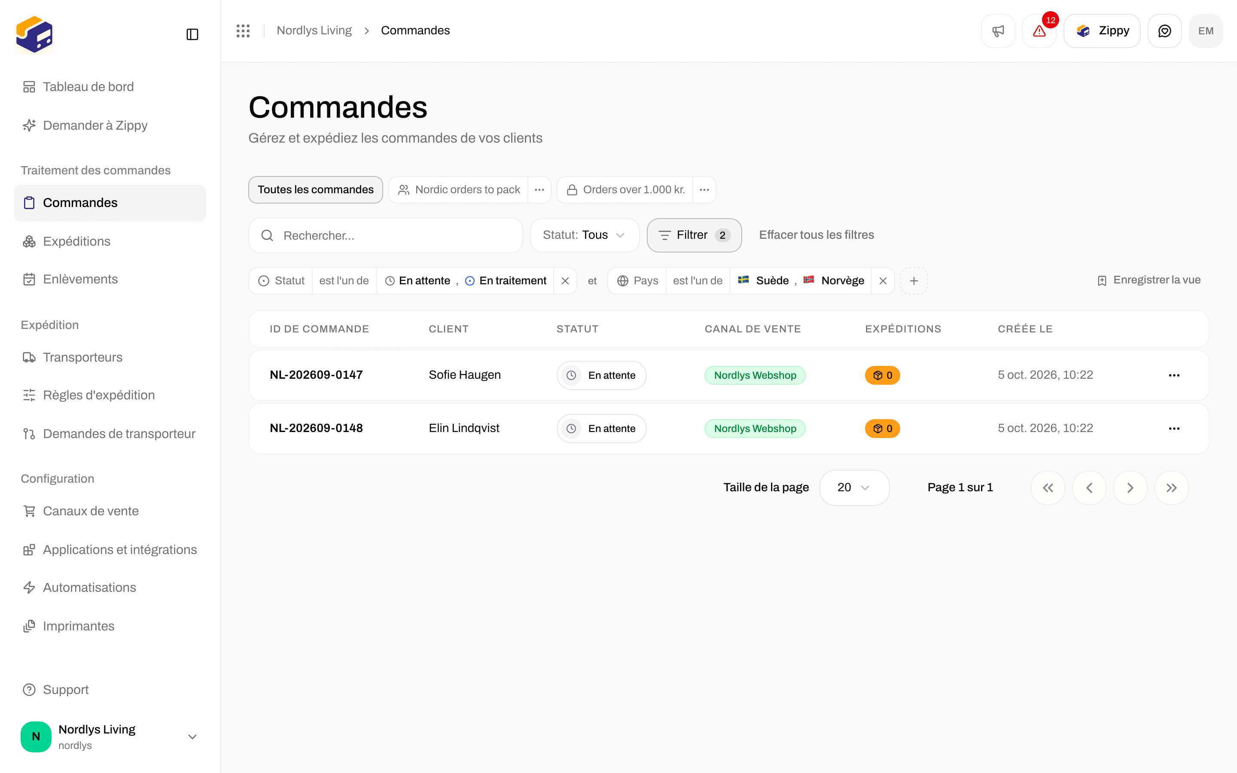The image size is (1237, 773).
Task: Add a new filter with plus icon
Action: pyautogui.click(x=914, y=281)
